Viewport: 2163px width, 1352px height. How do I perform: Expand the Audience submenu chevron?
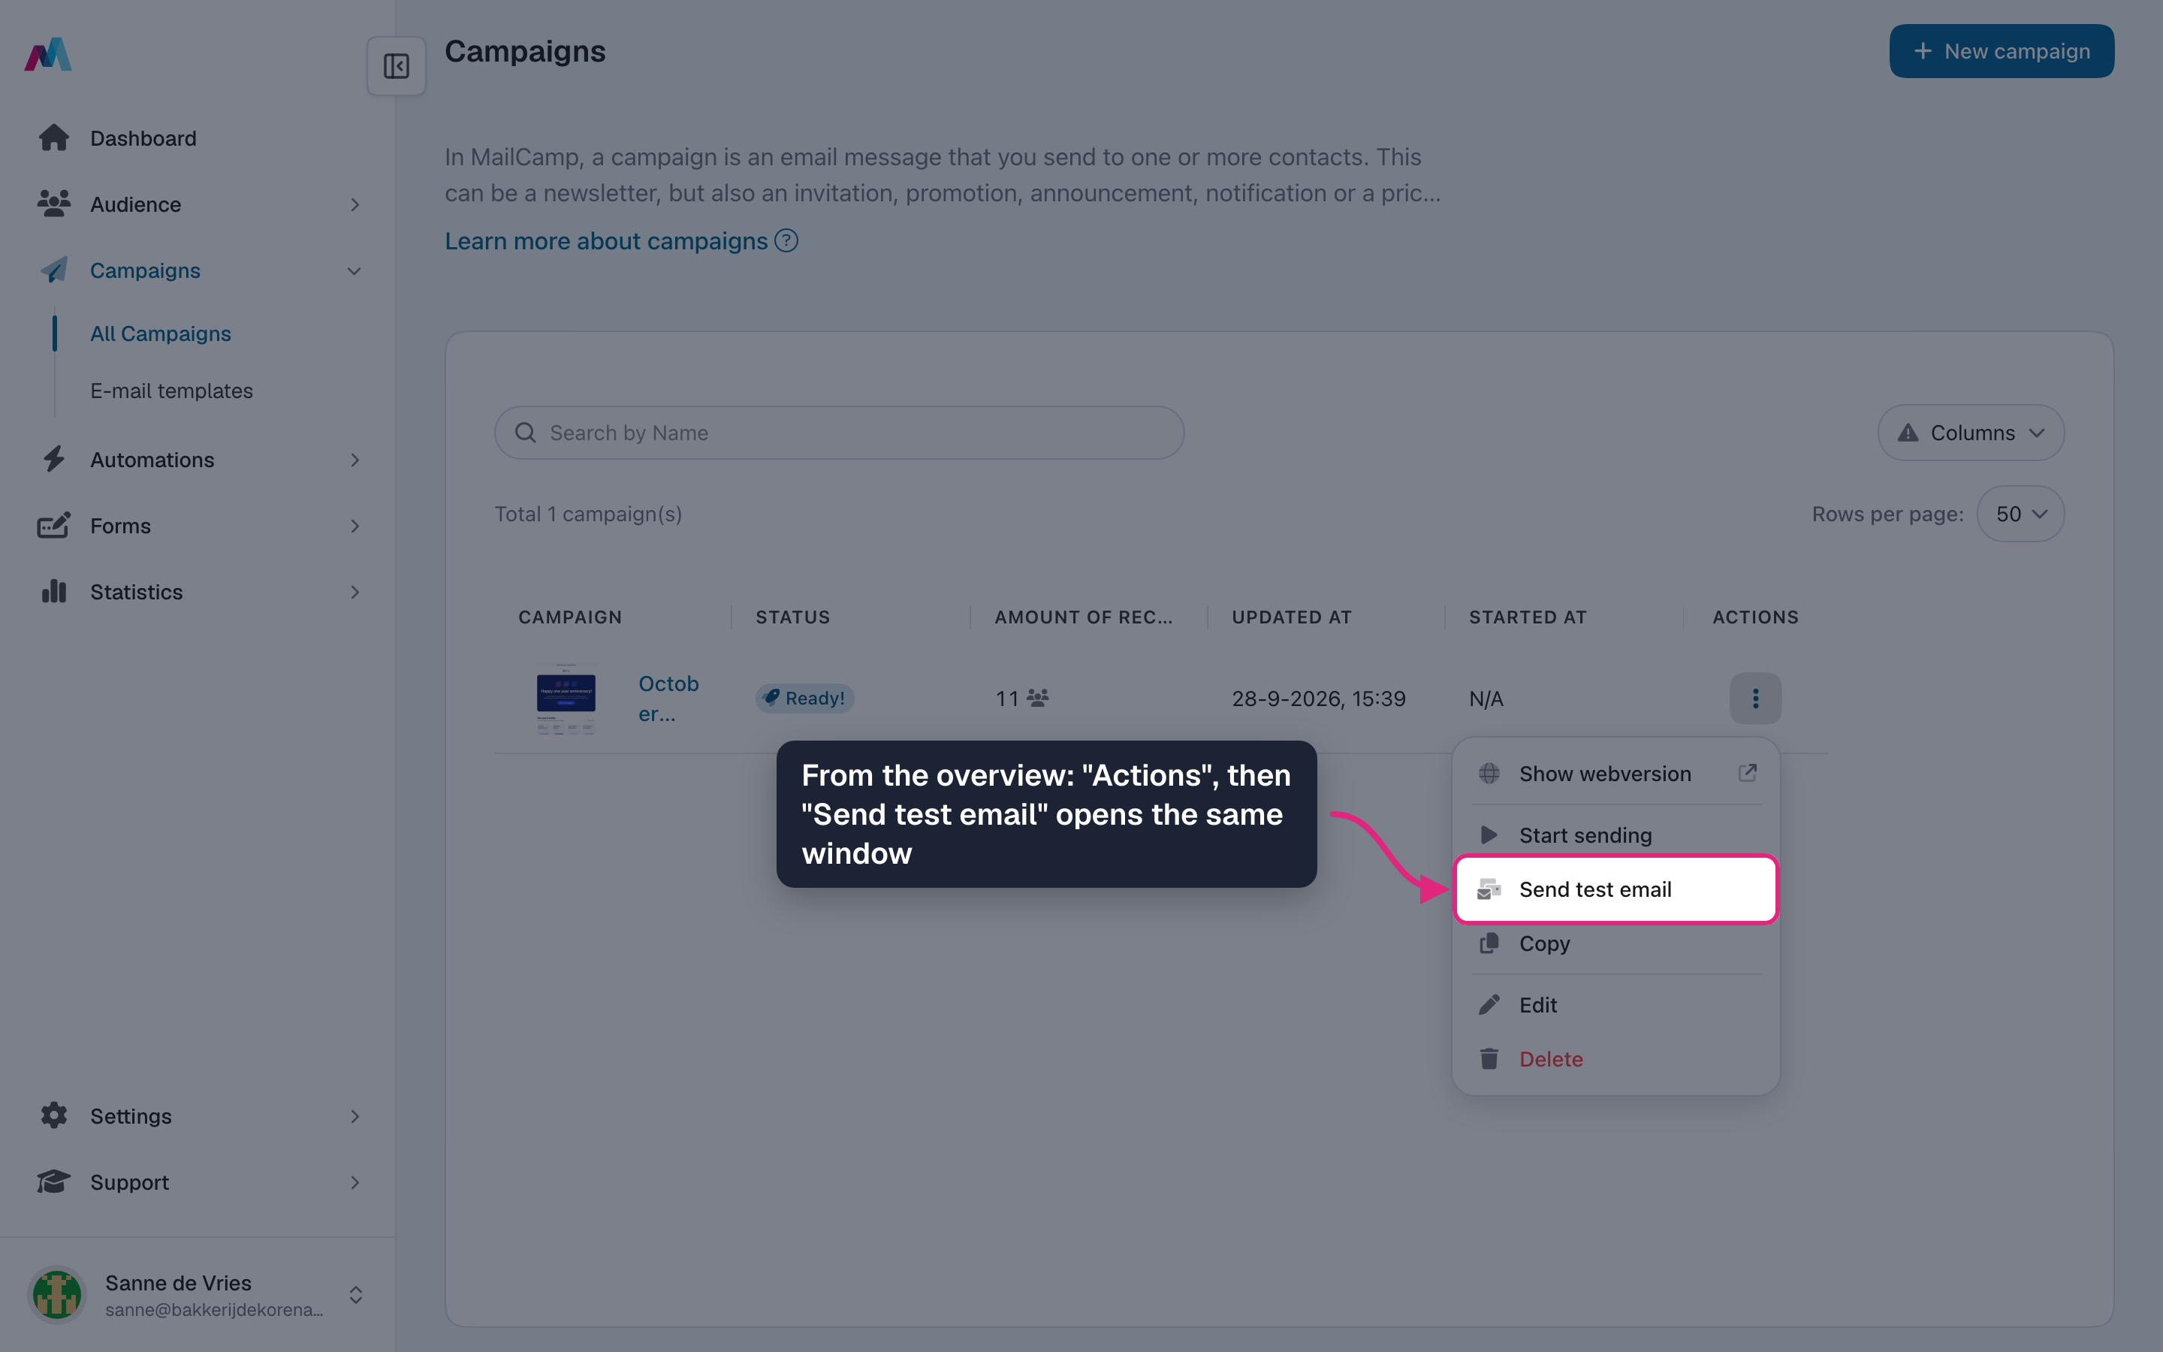pos(354,205)
